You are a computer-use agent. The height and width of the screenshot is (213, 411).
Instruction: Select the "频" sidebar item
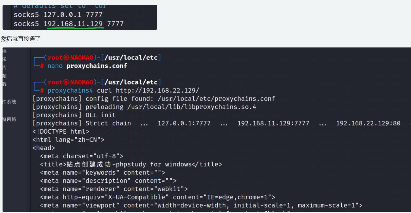click(4, 76)
